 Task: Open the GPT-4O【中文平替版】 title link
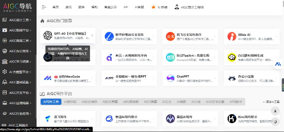70,34
